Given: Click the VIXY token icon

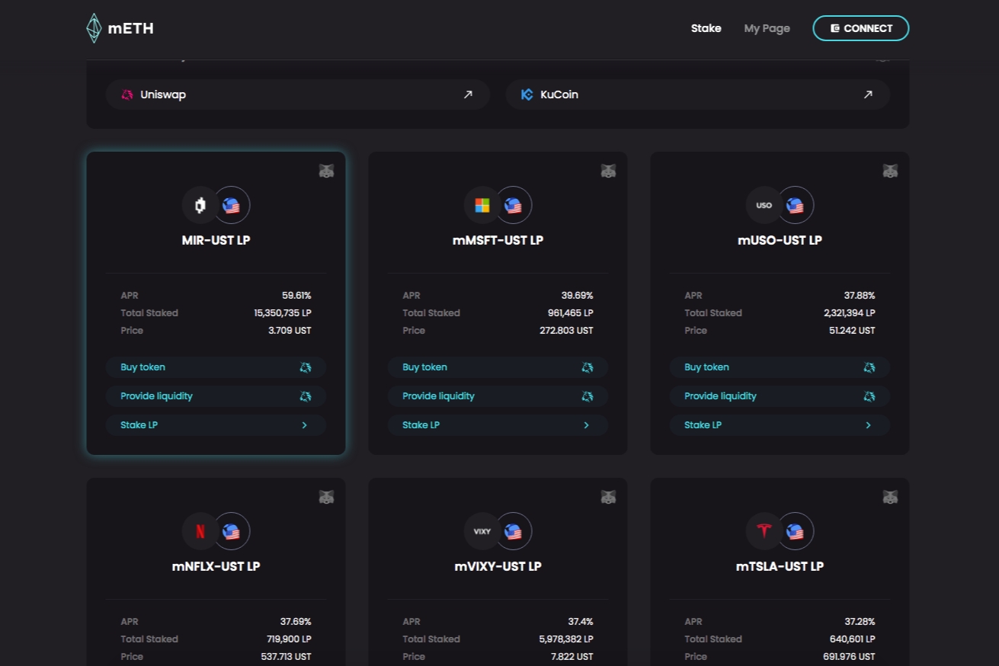Looking at the screenshot, I should (x=482, y=531).
